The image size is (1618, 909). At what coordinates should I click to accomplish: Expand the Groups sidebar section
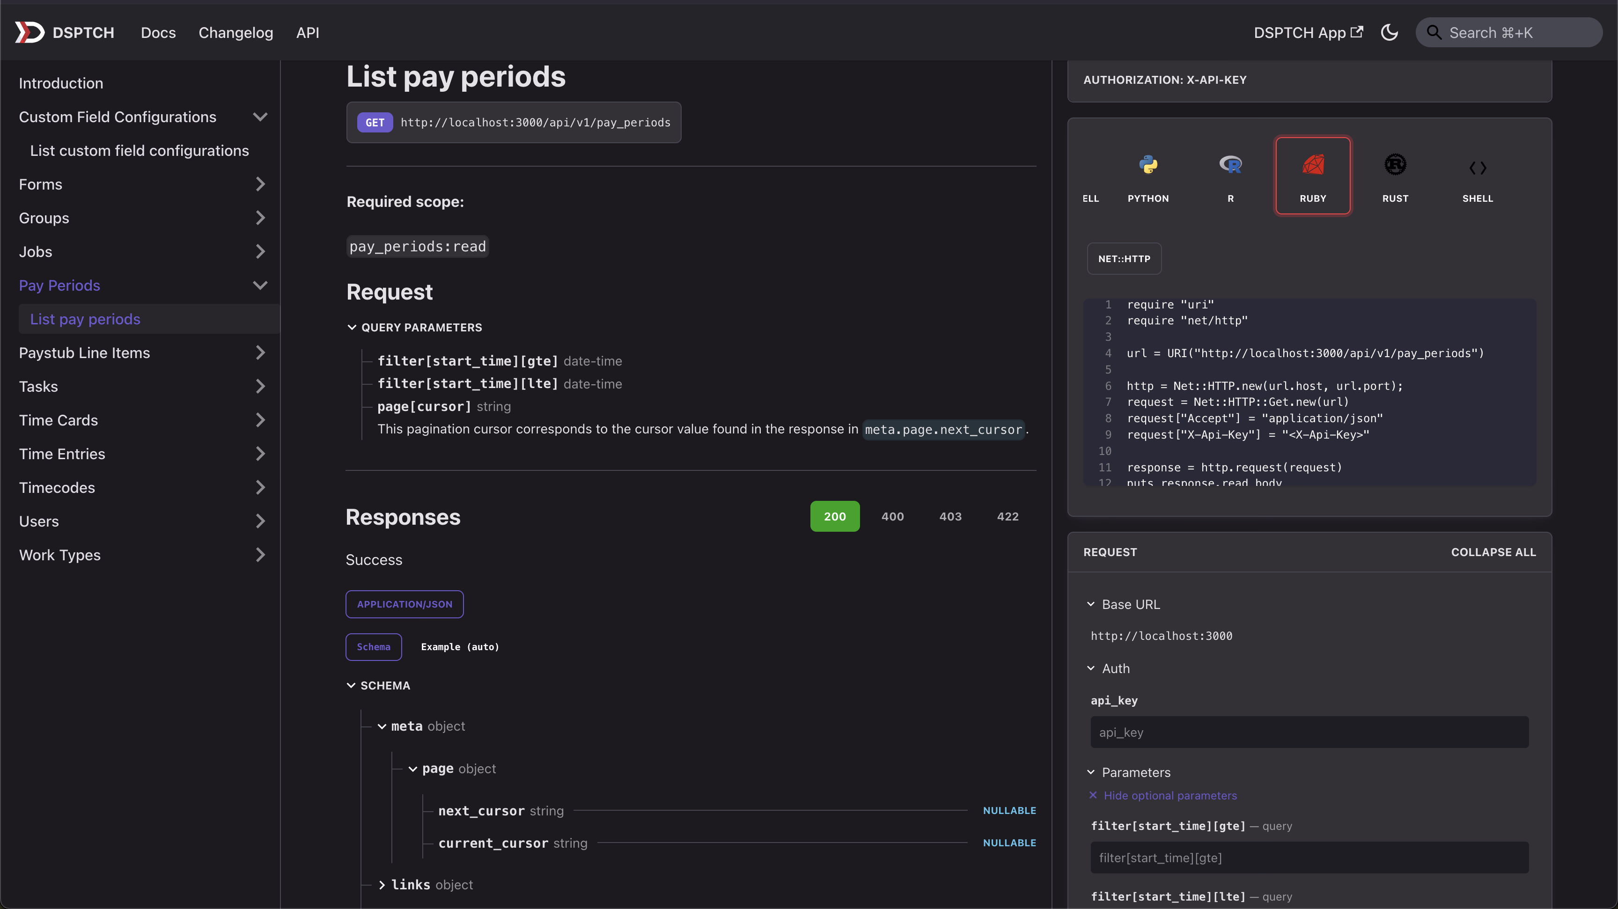coord(260,218)
